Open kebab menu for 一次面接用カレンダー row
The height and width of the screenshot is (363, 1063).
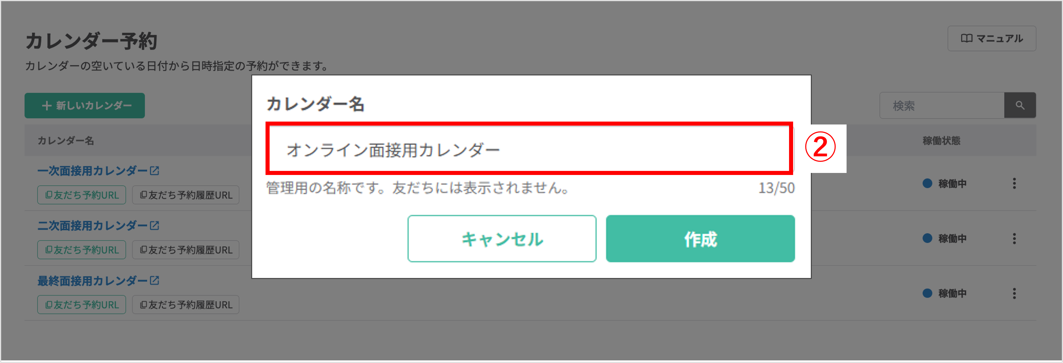[1014, 183]
